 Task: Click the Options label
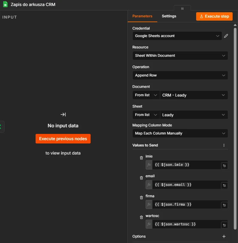pyautogui.click(x=139, y=236)
